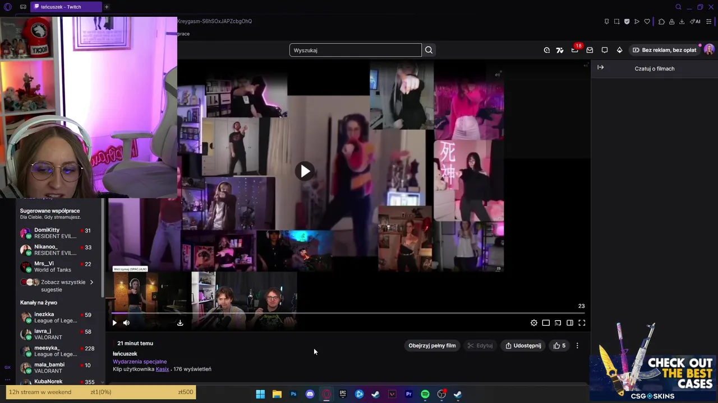Share the clip via Udostępnij button
Image resolution: width=718 pixels, height=403 pixels.
coord(523,346)
